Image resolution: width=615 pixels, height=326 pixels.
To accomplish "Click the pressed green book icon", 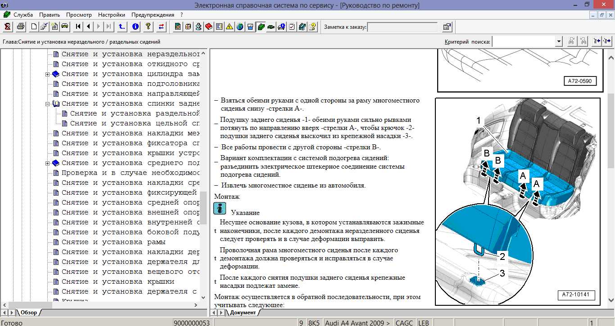I will pos(261,27).
